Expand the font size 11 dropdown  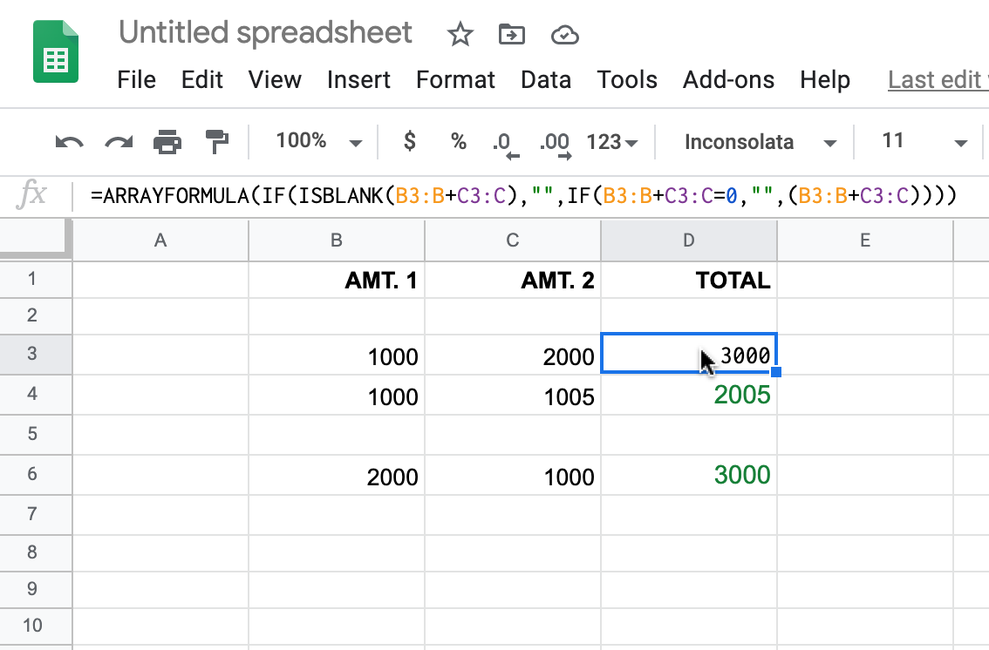pos(924,141)
